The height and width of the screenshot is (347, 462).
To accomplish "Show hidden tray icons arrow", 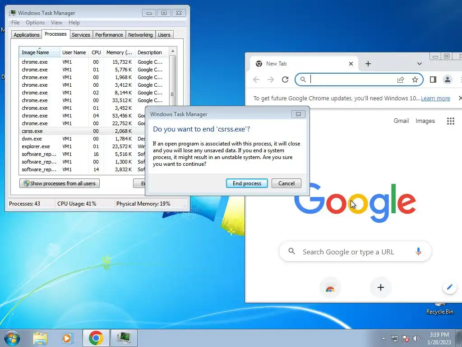I will coord(383,338).
